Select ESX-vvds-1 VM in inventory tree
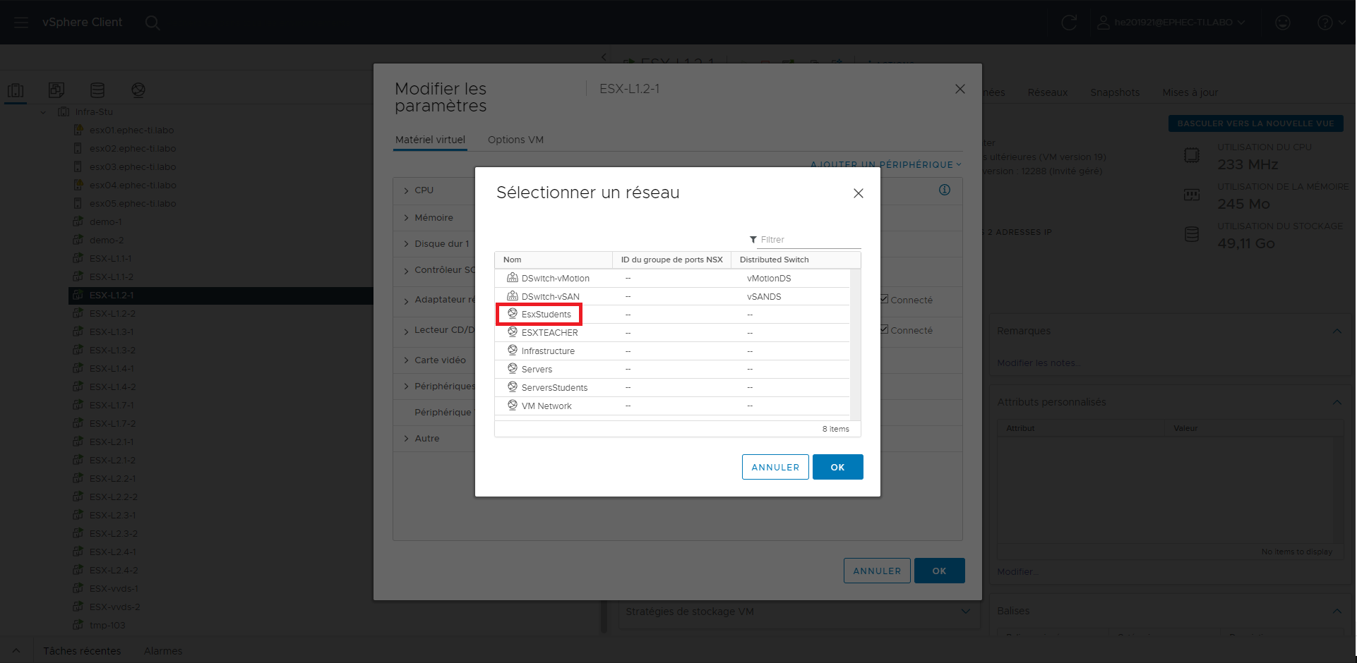 114,588
